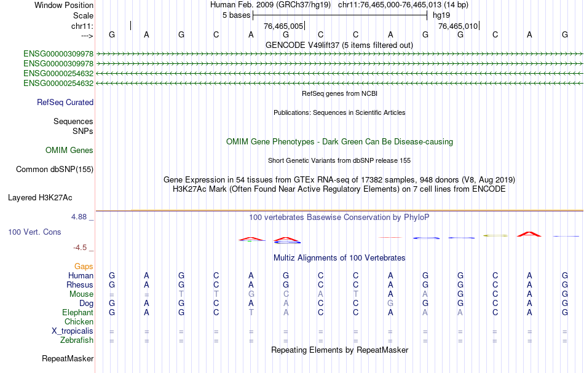Click the Window Position track label

click(64, 5)
